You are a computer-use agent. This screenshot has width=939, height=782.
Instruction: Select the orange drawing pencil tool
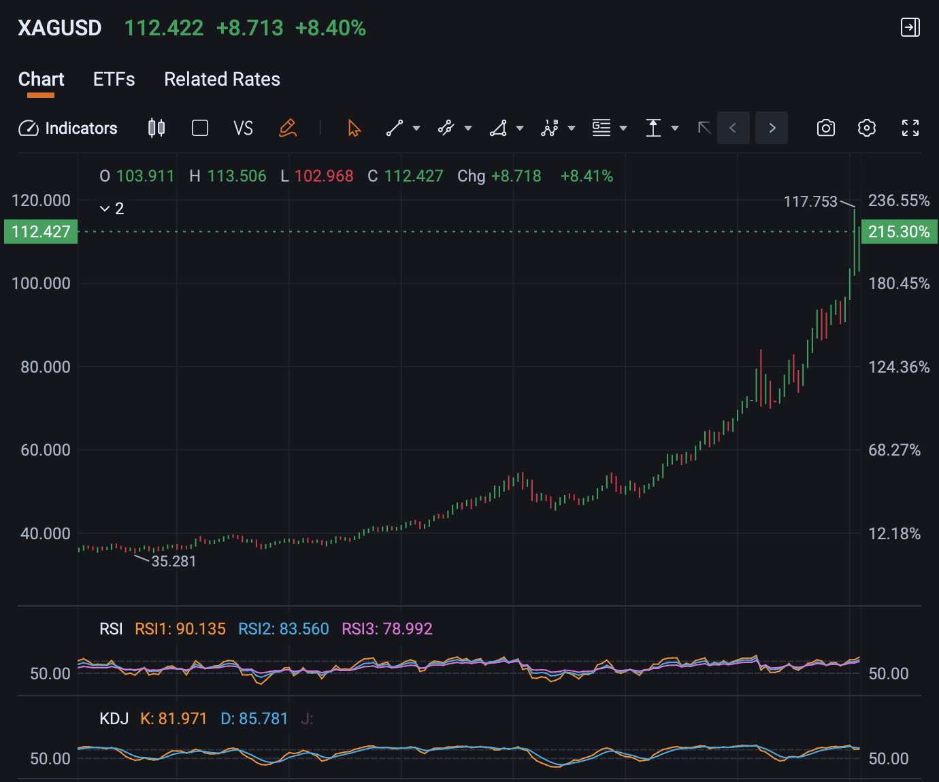click(289, 128)
